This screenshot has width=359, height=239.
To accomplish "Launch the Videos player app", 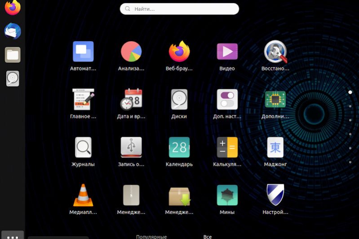I will coord(227,52).
